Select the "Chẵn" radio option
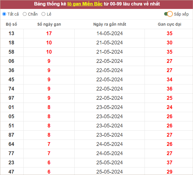The width and height of the screenshot is (193, 175). coord(25,14)
